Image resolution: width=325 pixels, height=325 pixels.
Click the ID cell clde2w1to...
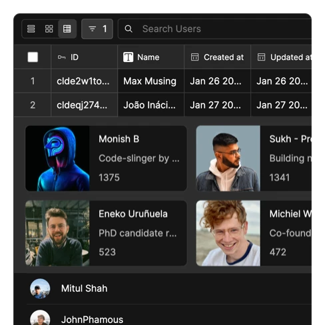pos(85,81)
